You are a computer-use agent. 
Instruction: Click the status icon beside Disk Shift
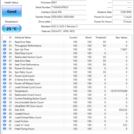pos(4,110)
